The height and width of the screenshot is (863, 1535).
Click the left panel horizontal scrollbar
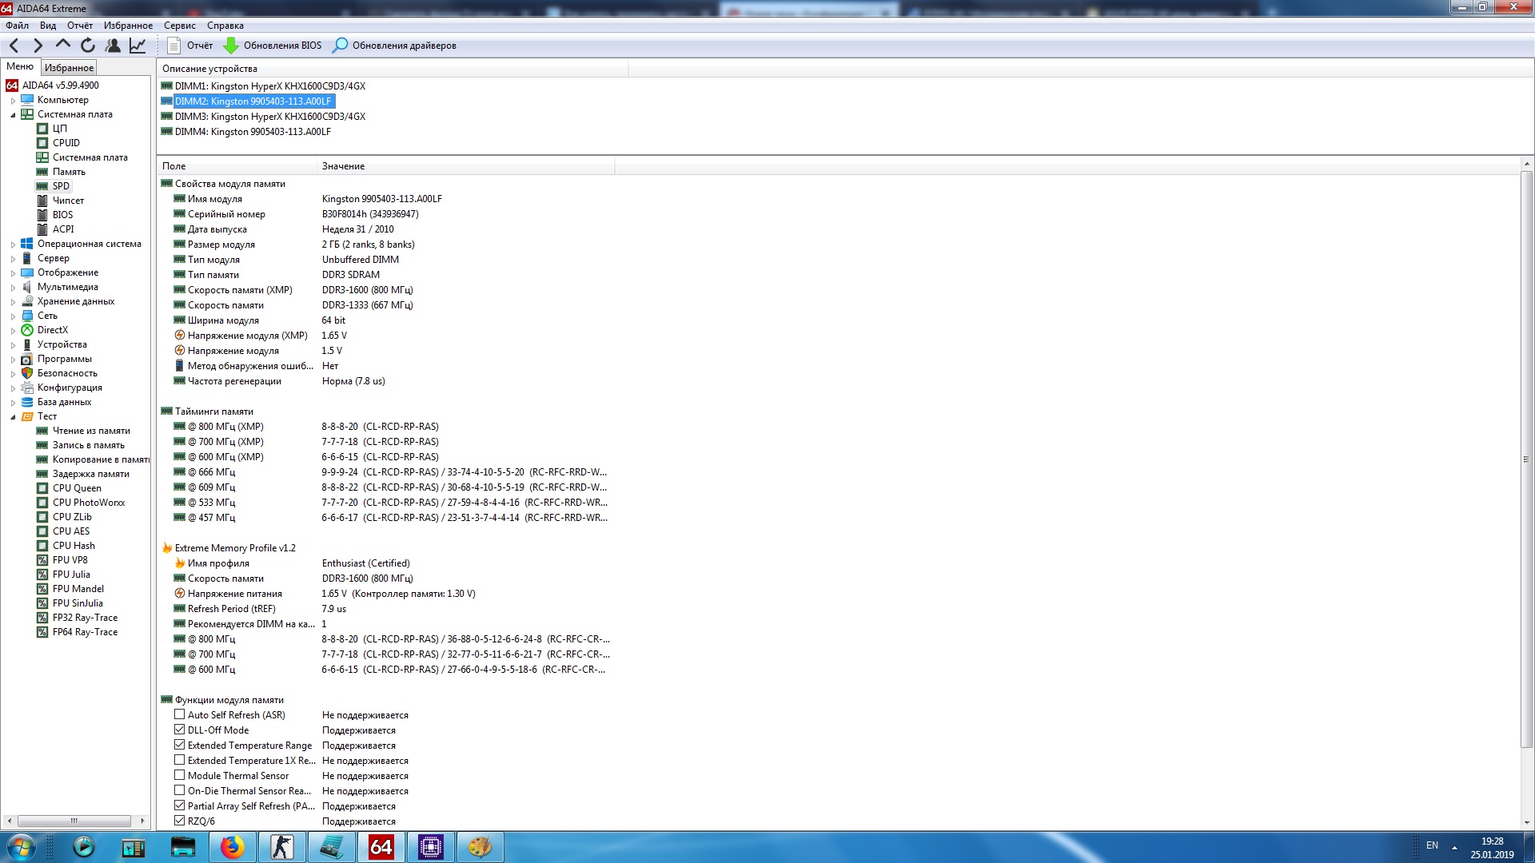[74, 821]
